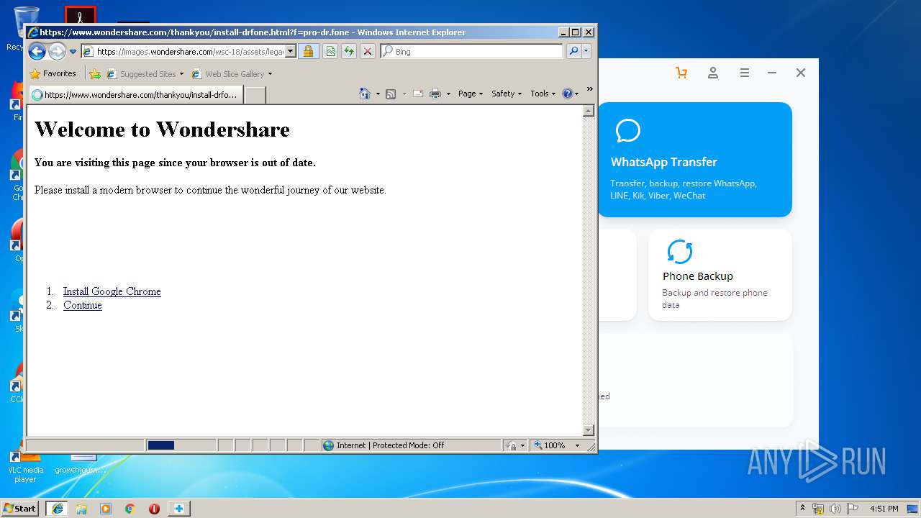
Task: Open the account profile in Dr.Fone
Action: pyautogui.click(x=713, y=73)
